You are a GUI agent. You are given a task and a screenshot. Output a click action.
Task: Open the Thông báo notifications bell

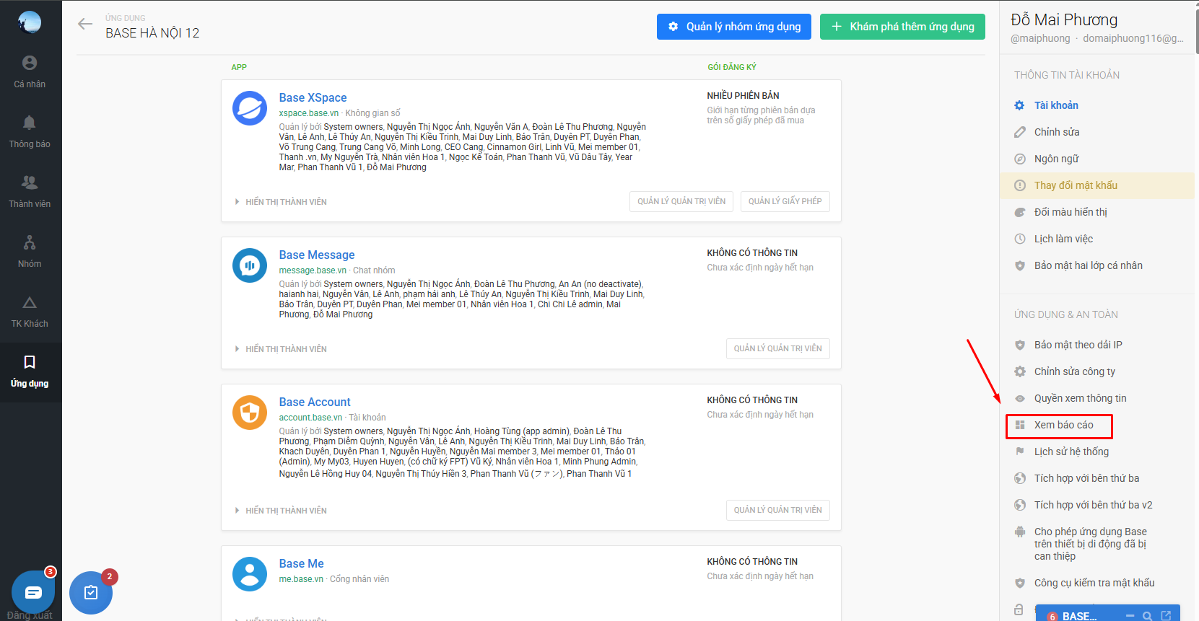point(30,132)
